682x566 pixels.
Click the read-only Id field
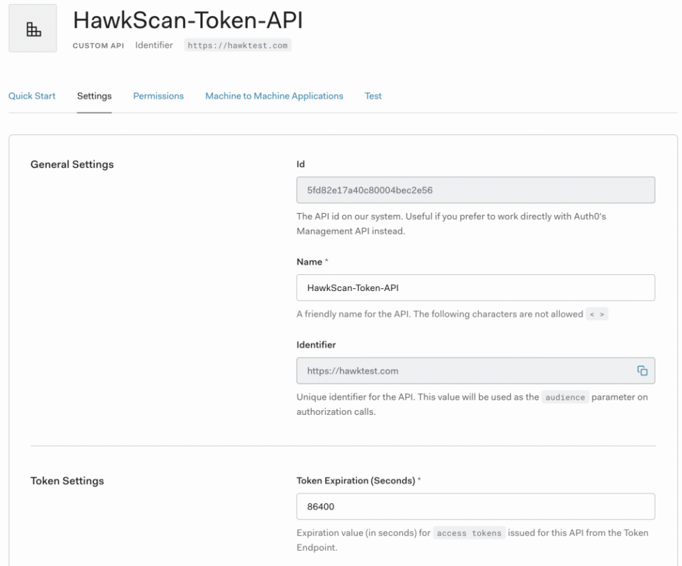point(476,190)
